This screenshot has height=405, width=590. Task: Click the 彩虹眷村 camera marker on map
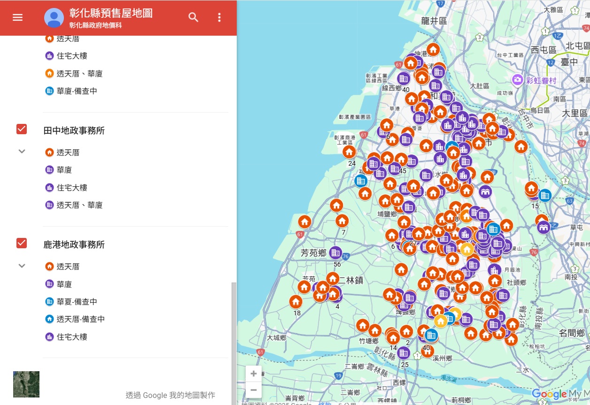(518, 80)
